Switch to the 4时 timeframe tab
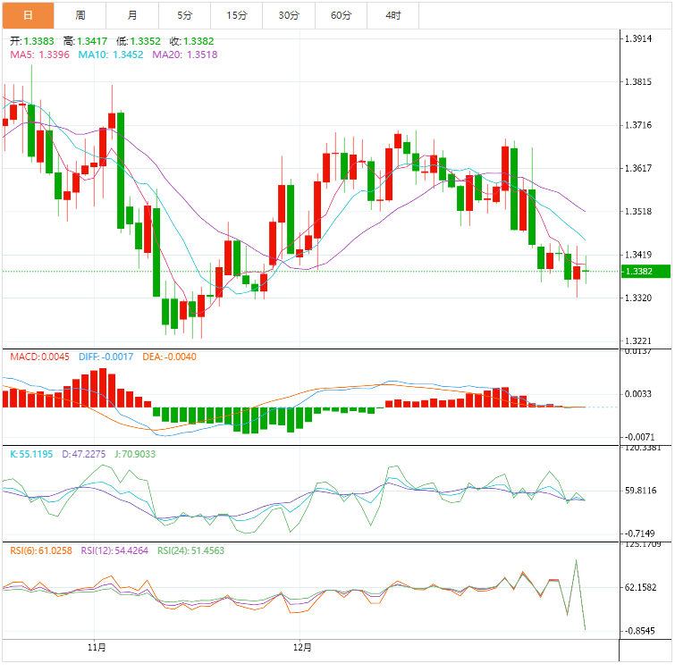The width and height of the screenshot is (675, 672). click(x=392, y=15)
